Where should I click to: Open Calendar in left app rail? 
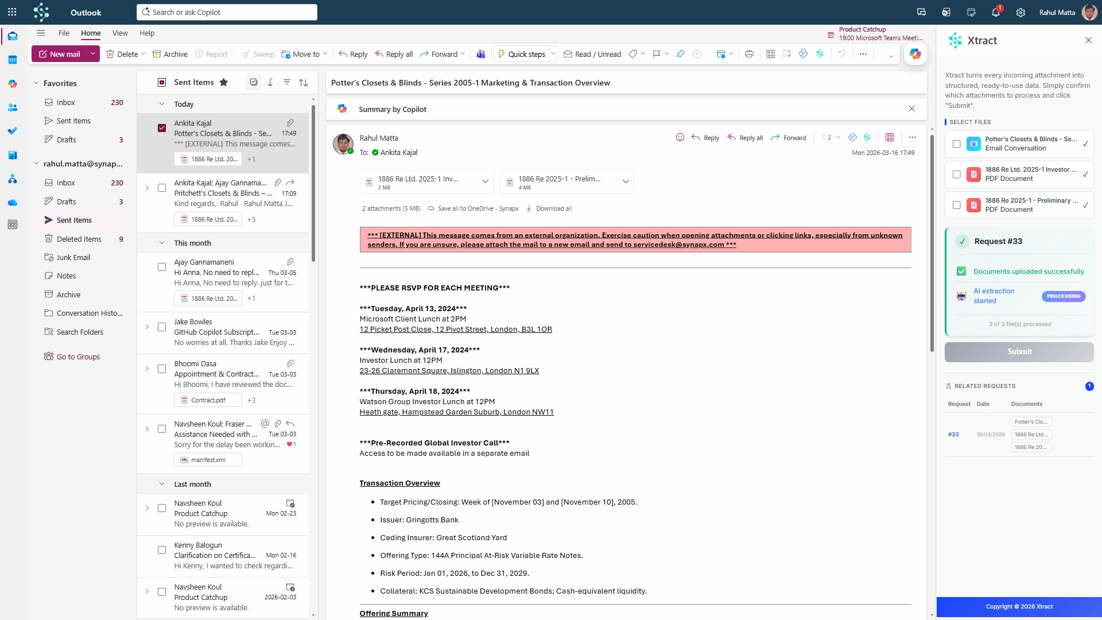pos(13,60)
